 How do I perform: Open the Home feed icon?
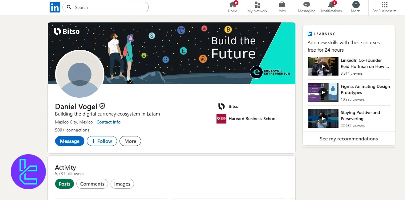point(233,5)
